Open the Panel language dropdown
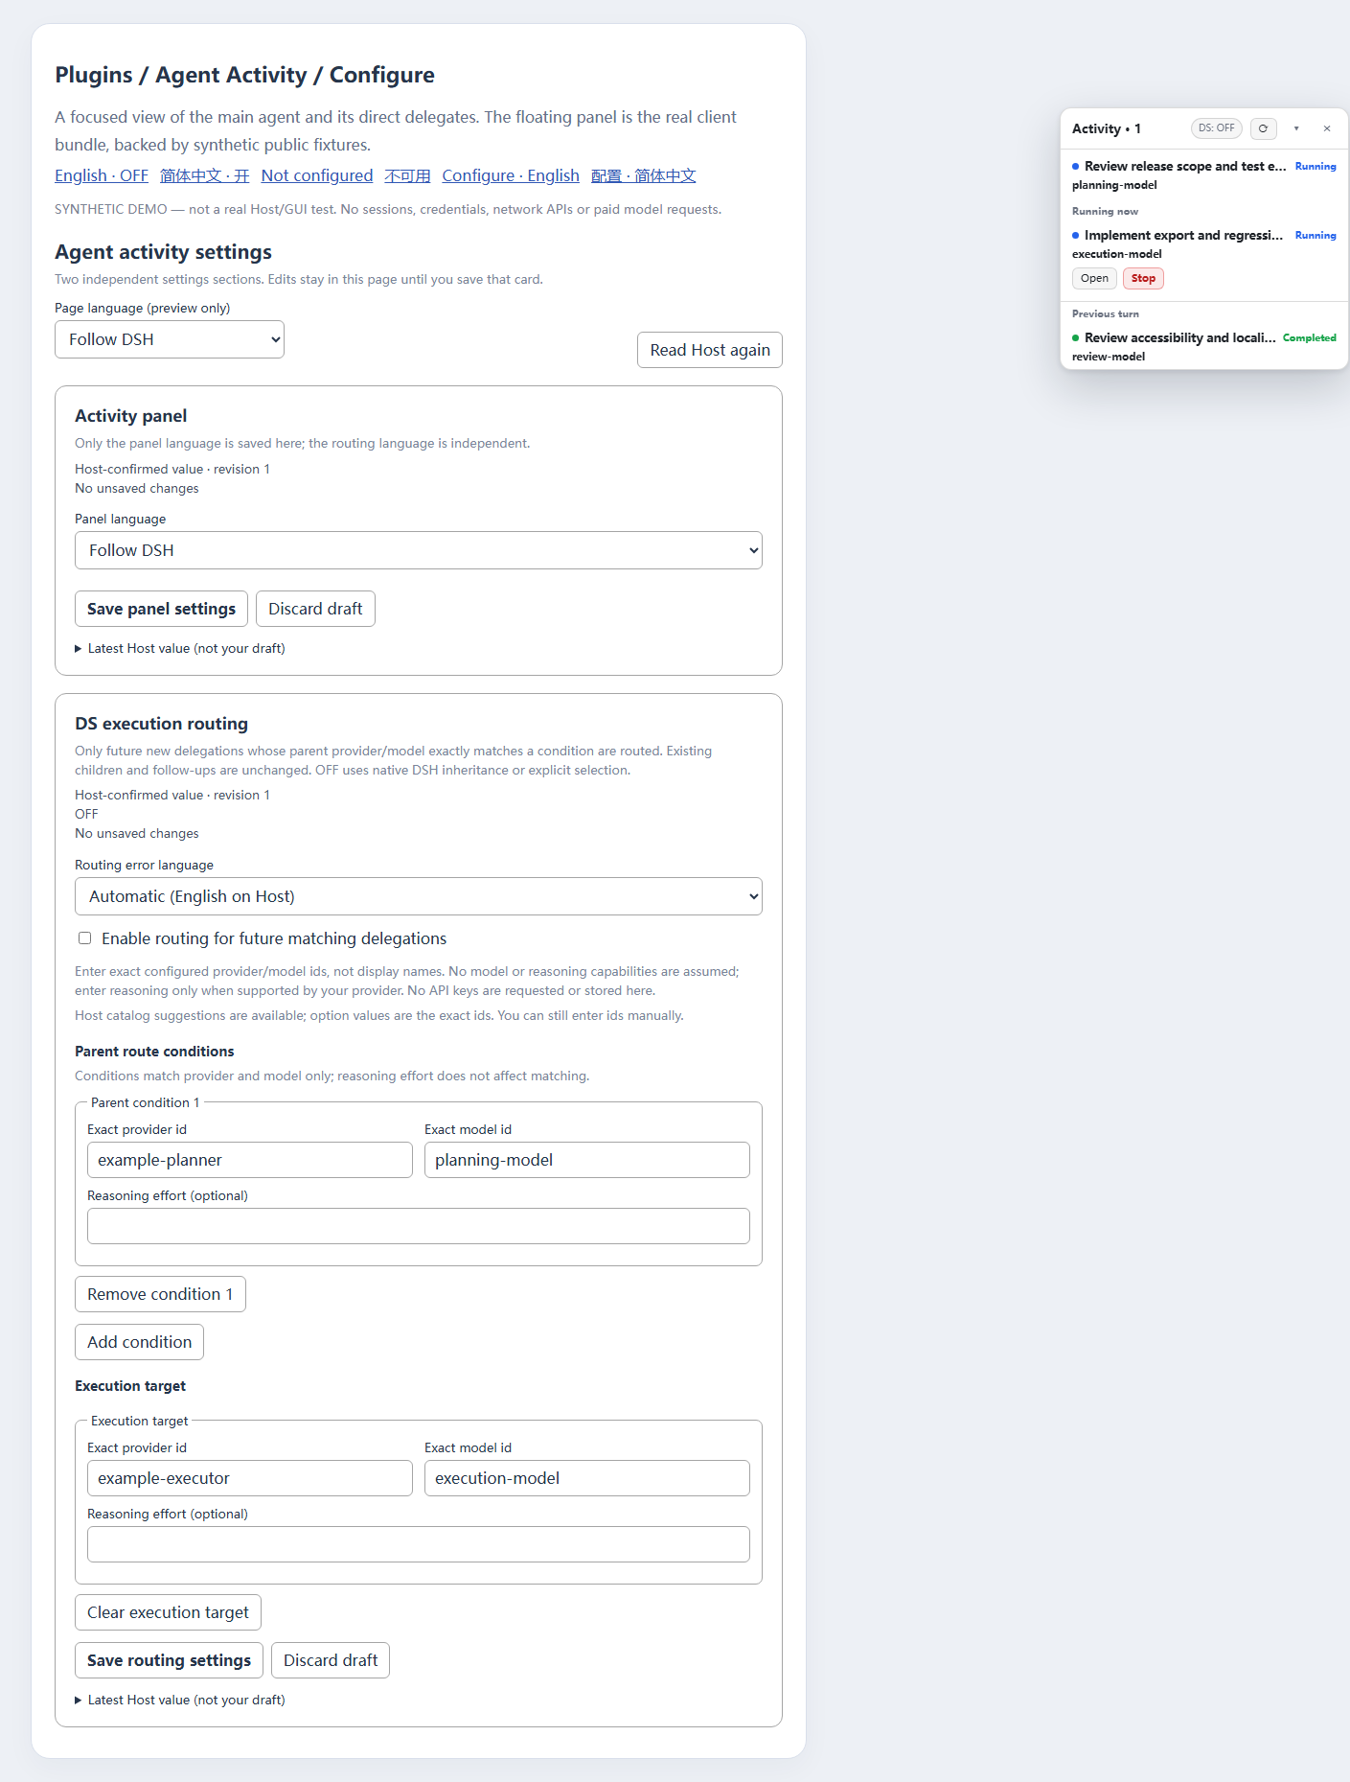Image resolution: width=1350 pixels, height=1782 pixels. [x=419, y=550]
